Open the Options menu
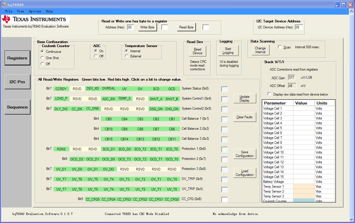Image resolution: width=355 pixels, height=223 pixels. [x=35, y=11]
